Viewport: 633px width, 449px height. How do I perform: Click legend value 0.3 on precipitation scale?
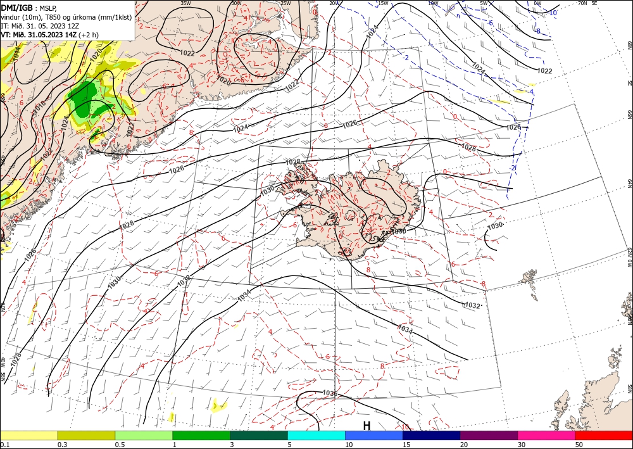click(62, 445)
